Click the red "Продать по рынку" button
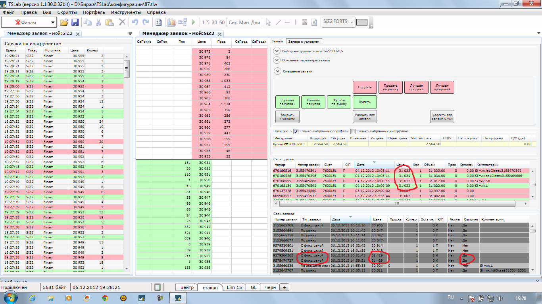 (390, 87)
